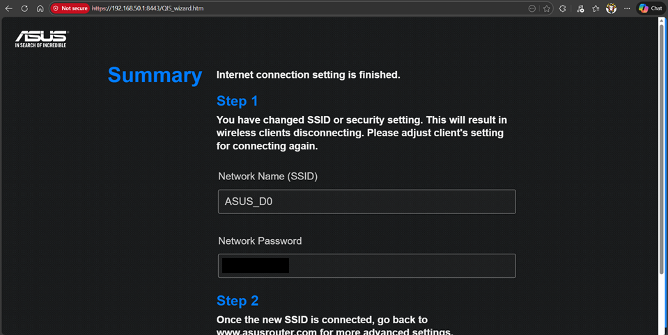
Task: Open the browser extensions menu
Action: [563, 8]
